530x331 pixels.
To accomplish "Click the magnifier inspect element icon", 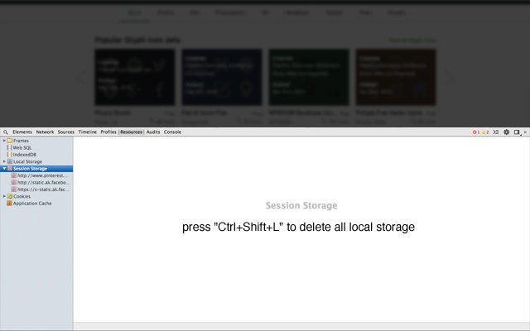I will click(6, 132).
